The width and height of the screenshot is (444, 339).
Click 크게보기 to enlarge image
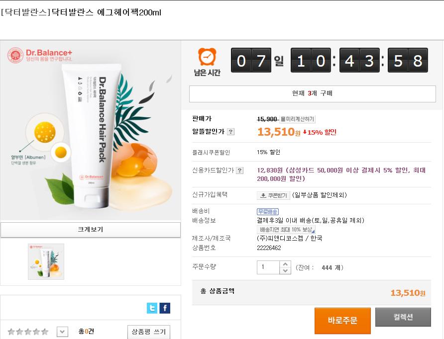pos(91,230)
